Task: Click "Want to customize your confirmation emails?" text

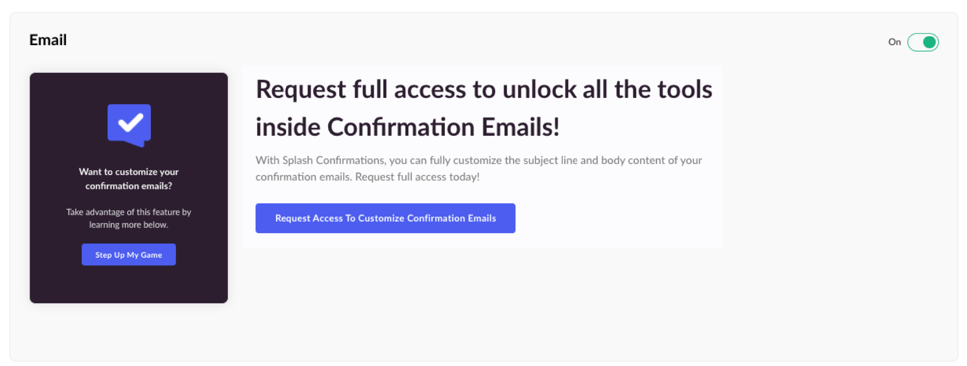Action: [x=129, y=178]
